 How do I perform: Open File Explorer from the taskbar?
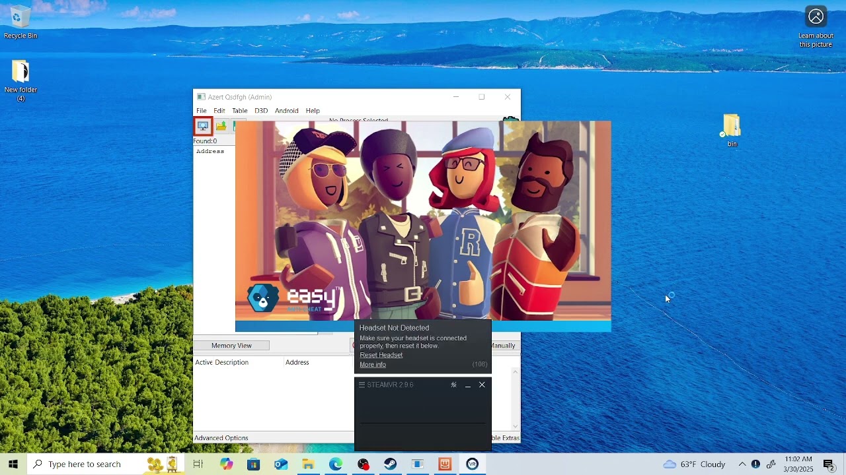(x=308, y=464)
